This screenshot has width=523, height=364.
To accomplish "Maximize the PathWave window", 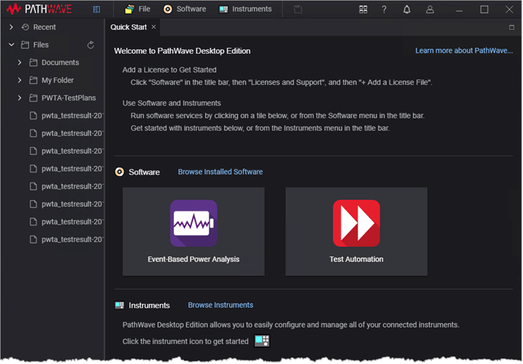I will click(484, 9).
